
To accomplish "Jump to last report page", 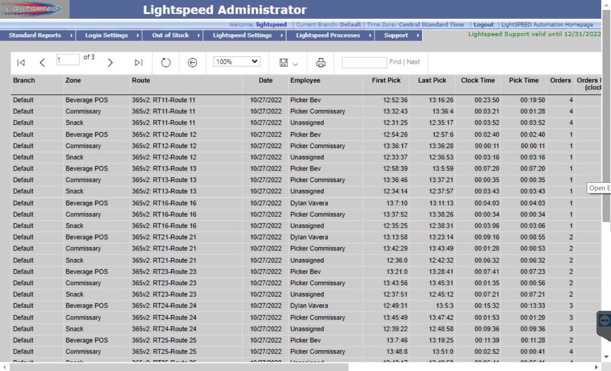I will point(138,63).
